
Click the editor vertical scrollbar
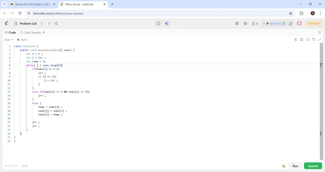(x=321, y=101)
